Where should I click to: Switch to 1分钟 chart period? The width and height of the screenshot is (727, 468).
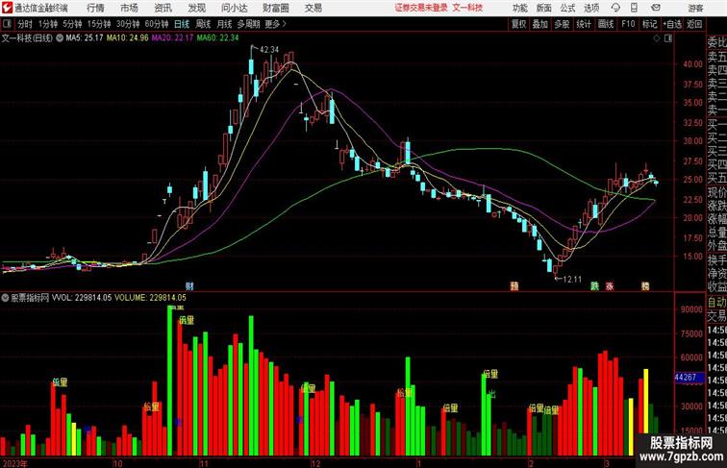[47, 24]
